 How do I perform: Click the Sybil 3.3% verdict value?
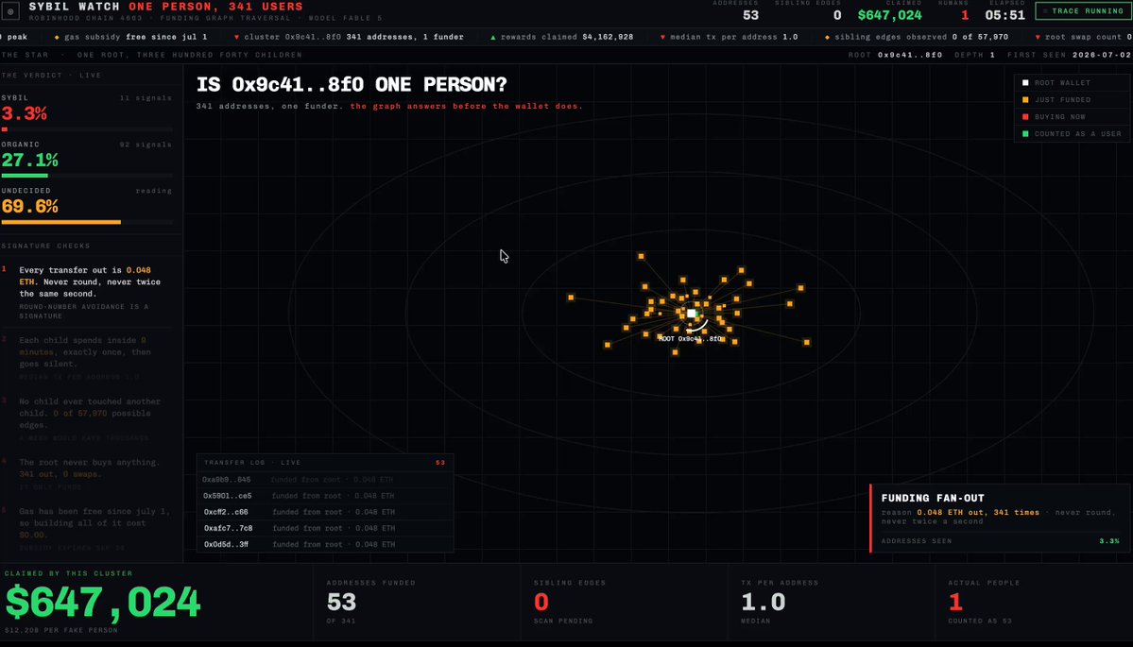24,113
